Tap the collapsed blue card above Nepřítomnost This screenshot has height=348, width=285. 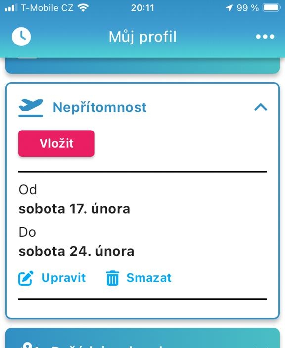[142, 66]
